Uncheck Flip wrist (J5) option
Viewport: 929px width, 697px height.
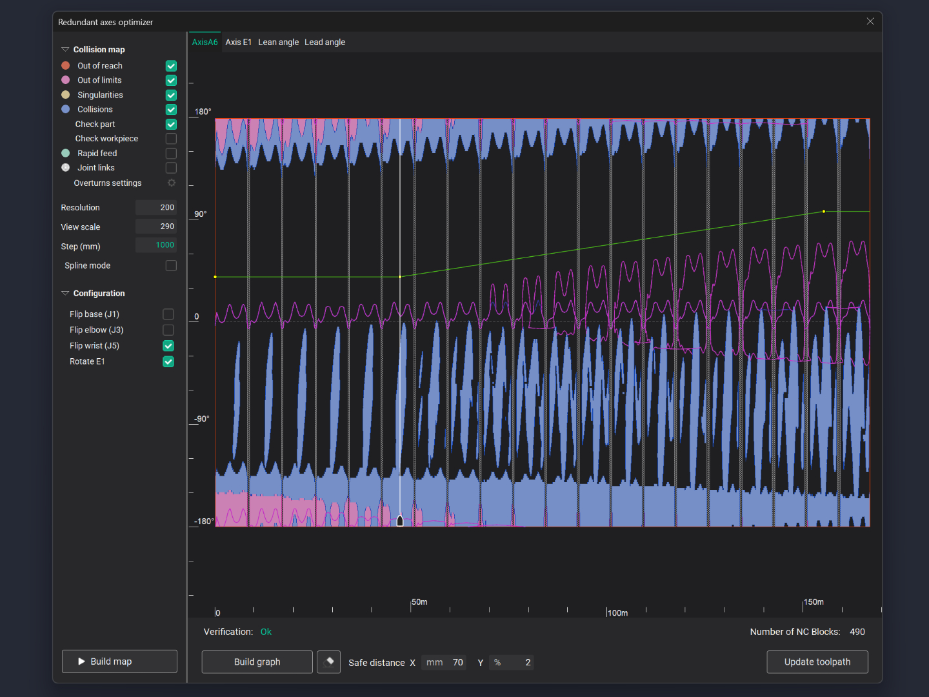coord(168,346)
